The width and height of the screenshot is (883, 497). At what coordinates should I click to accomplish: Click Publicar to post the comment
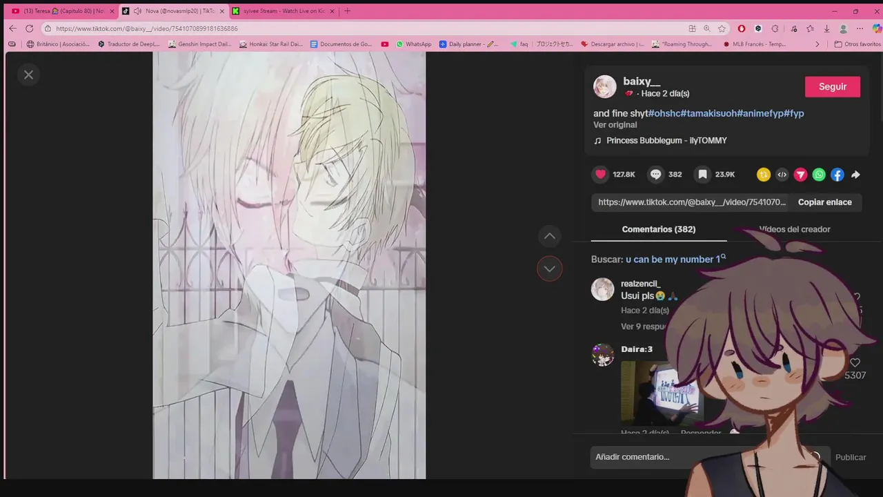point(851,458)
